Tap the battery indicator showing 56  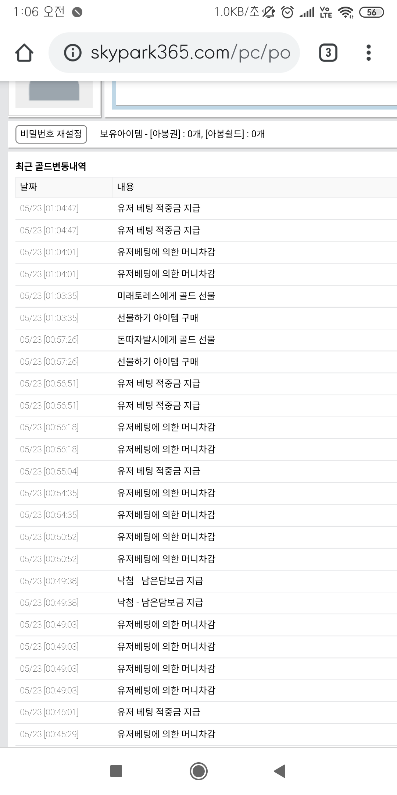[x=371, y=13]
